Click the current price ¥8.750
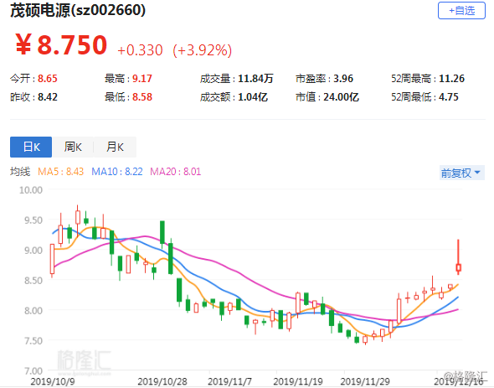Screen dimensions: 494x388 pyautogui.click(x=61, y=44)
